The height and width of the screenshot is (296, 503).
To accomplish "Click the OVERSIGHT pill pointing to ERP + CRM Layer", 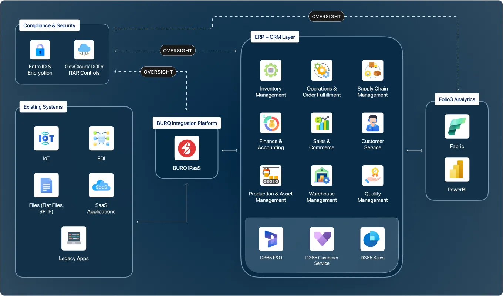I will click(178, 50).
